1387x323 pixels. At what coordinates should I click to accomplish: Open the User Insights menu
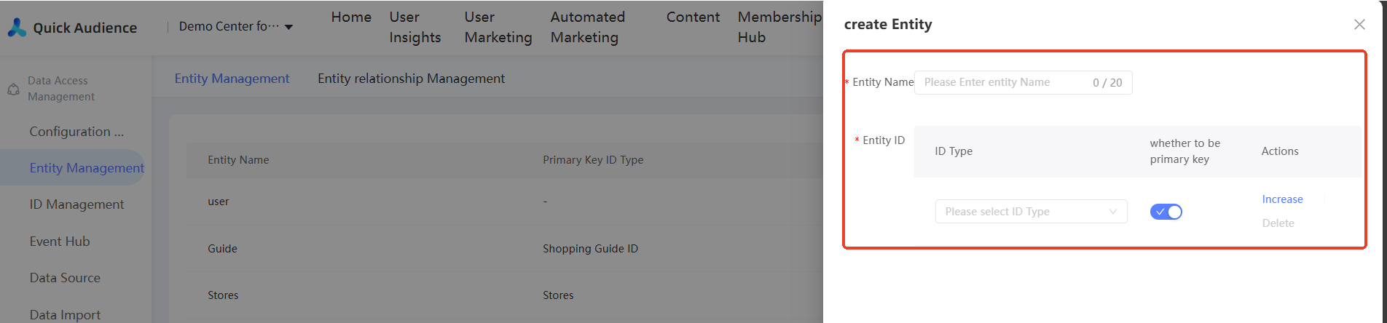point(414,27)
